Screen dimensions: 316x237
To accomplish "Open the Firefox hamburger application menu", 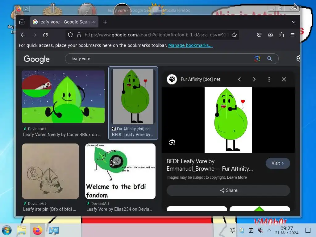I will point(293,35).
